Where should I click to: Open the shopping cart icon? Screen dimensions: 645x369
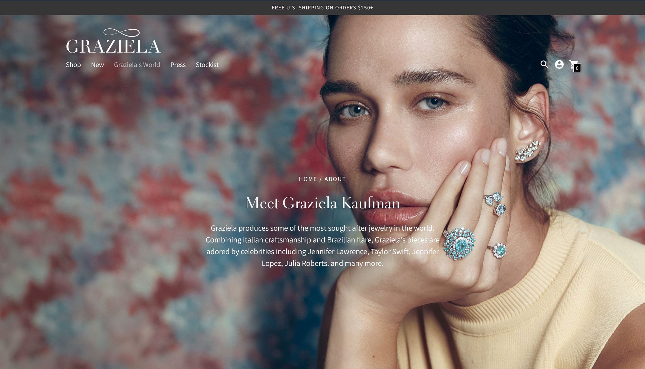click(x=574, y=64)
